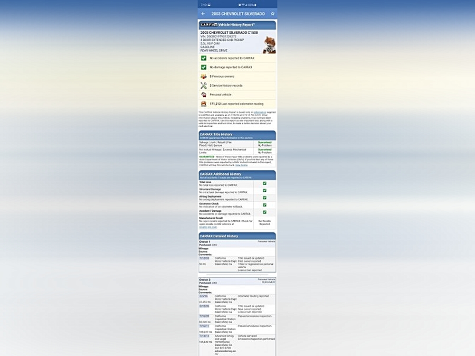Image resolution: width=475 pixels, height=356 pixels.
Task: Tap the 'CARFAX Additional History' section header
Action: 237,175
